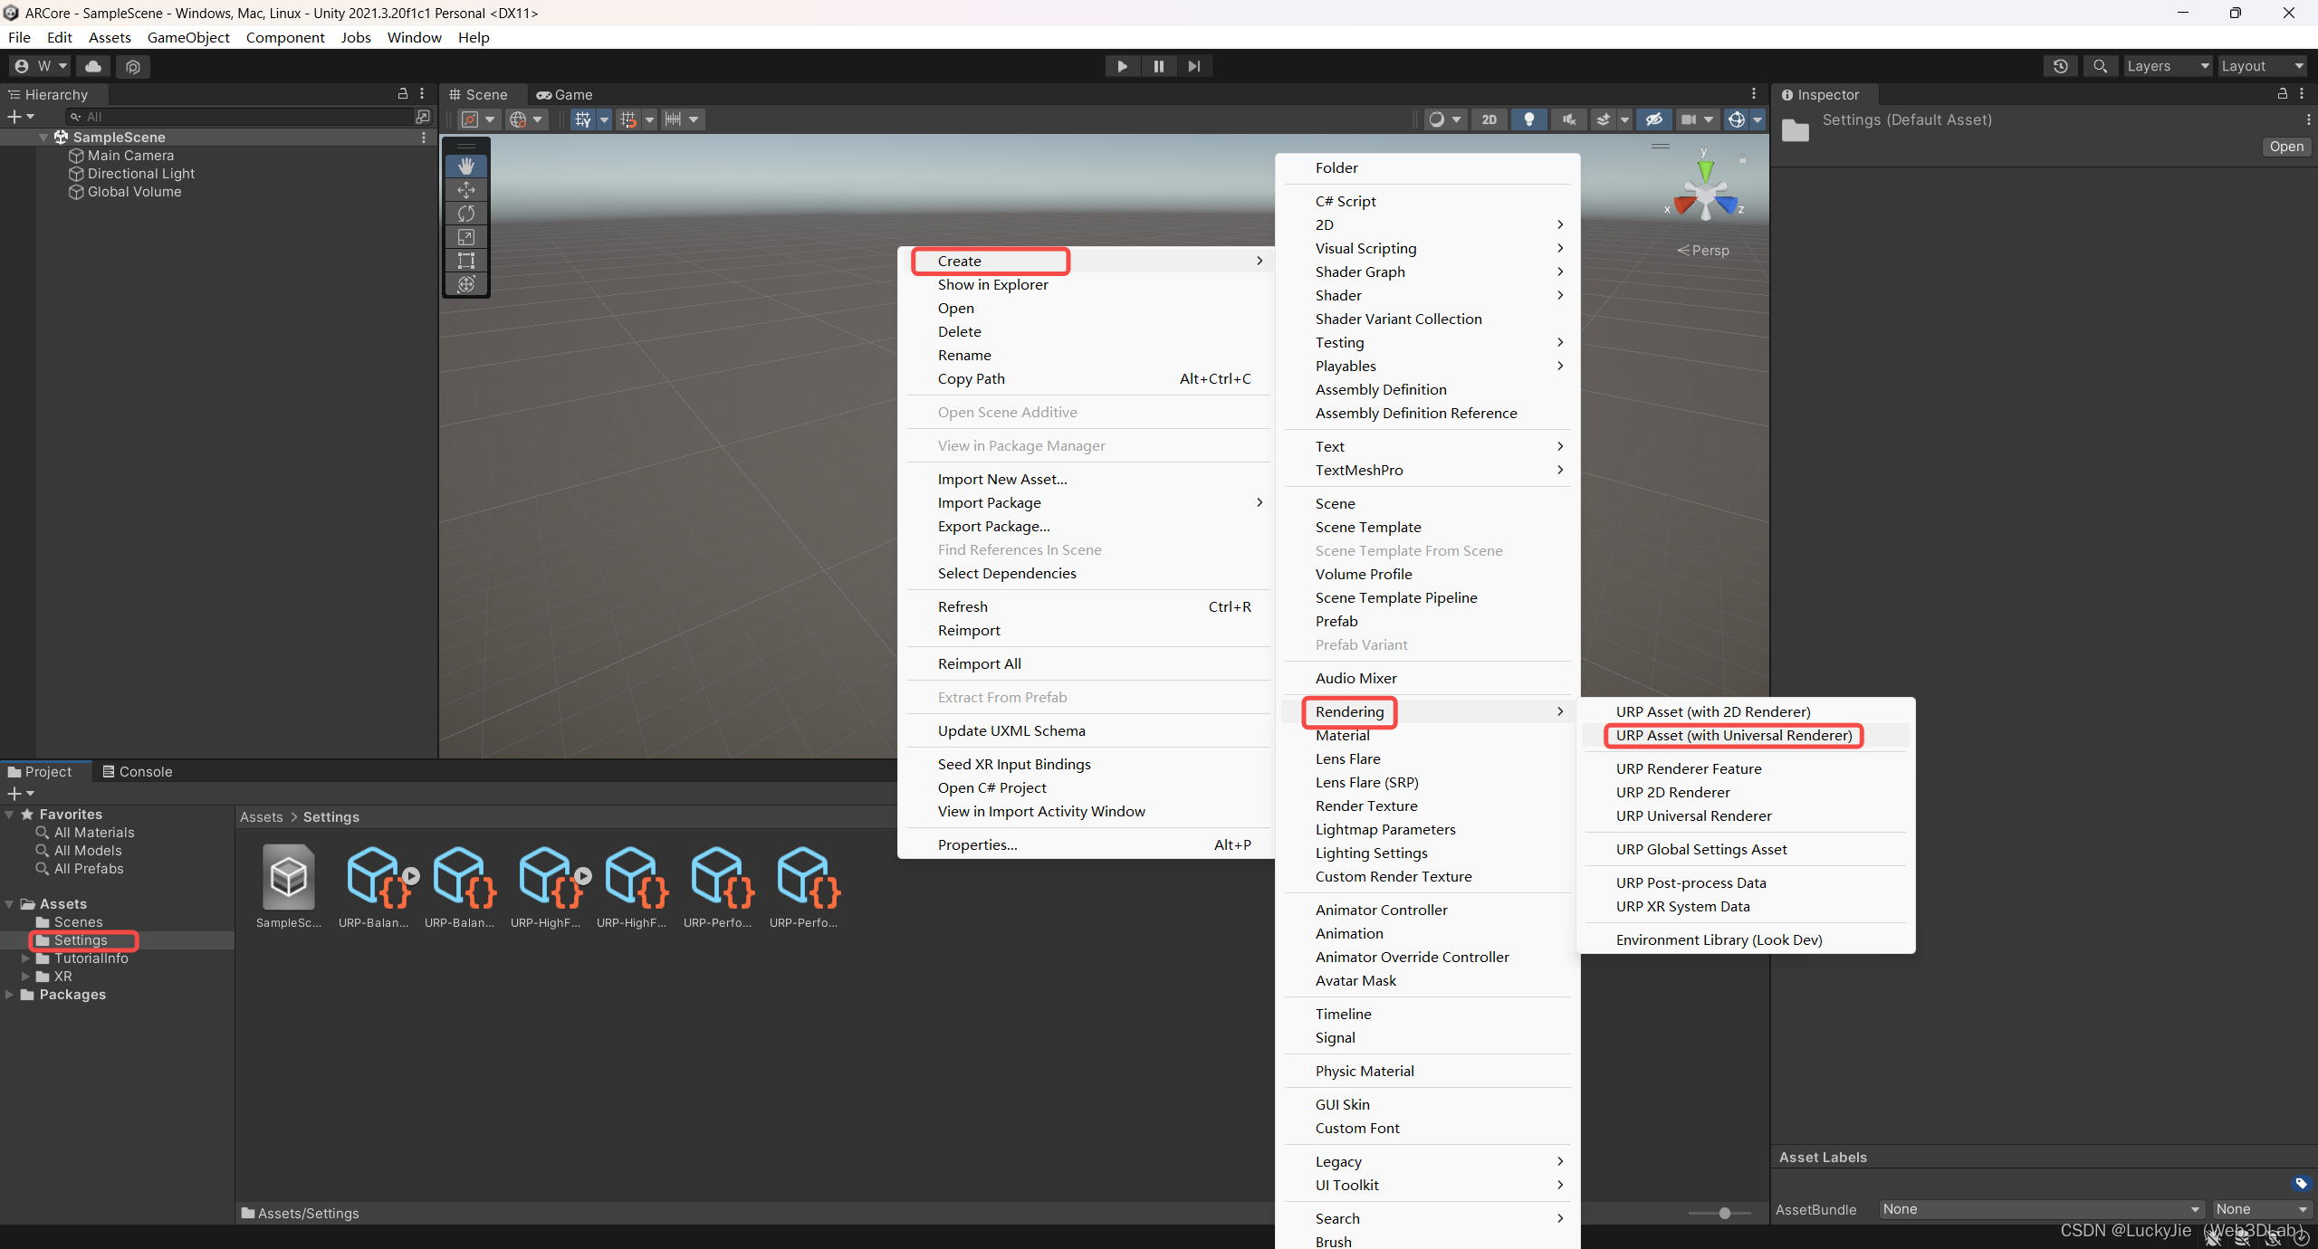Toggle scene audio mute button

(x=1569, y=119)
